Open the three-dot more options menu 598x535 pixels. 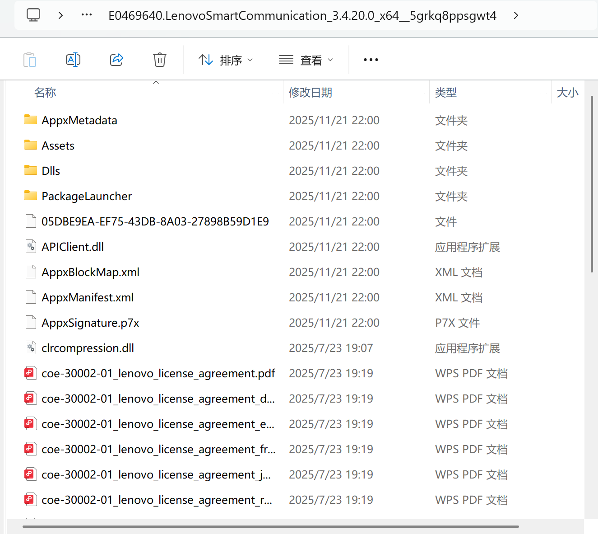[x=371, y=60]
